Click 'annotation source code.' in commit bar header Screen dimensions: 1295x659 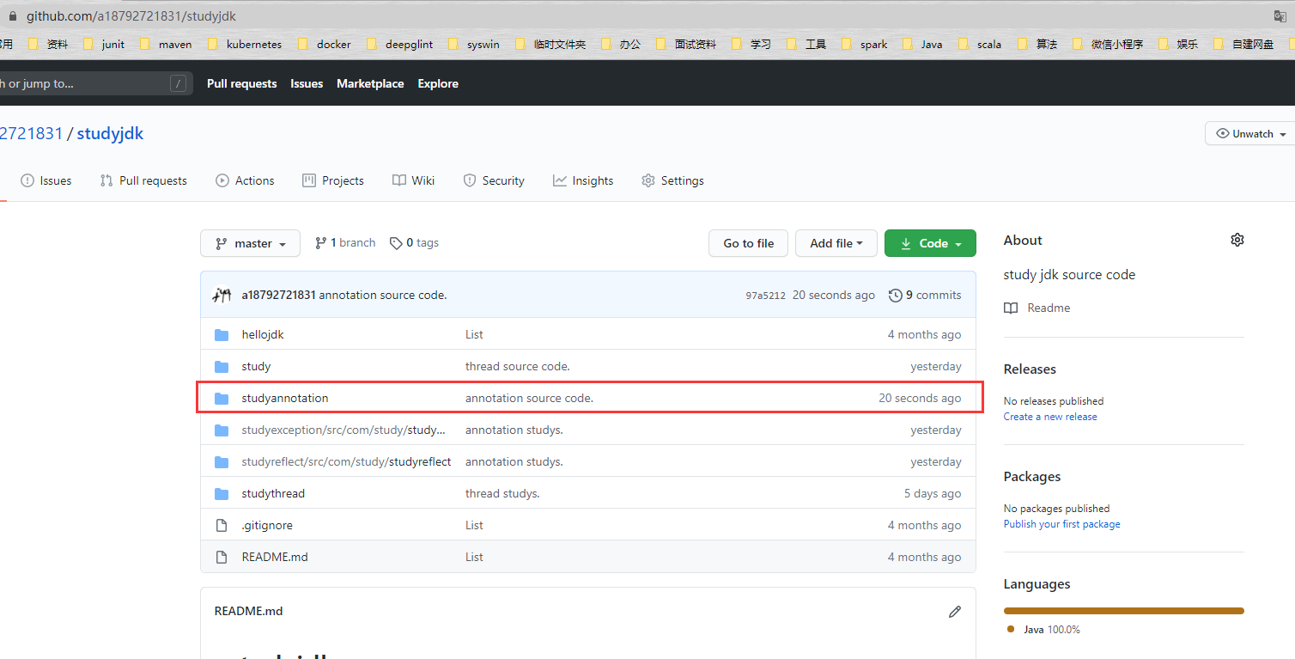383,296
